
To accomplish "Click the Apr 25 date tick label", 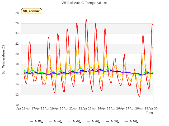I will tap(106, 108).
